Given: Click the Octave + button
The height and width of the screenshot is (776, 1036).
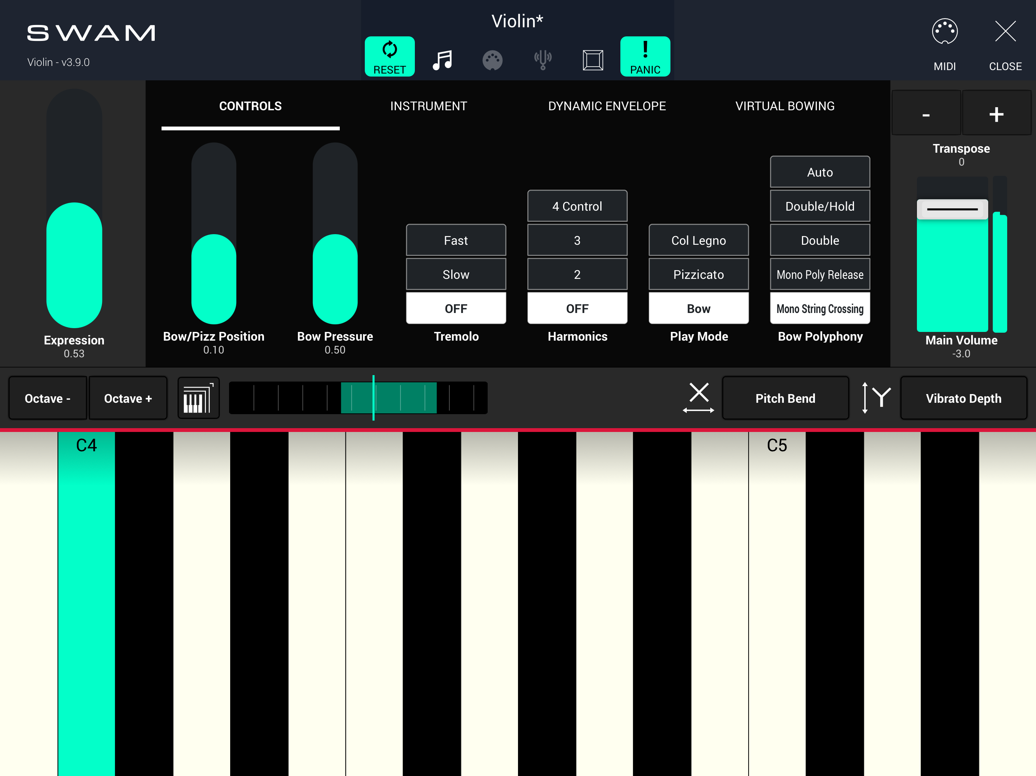Looking at the screenshot, I should click(128, 398).
